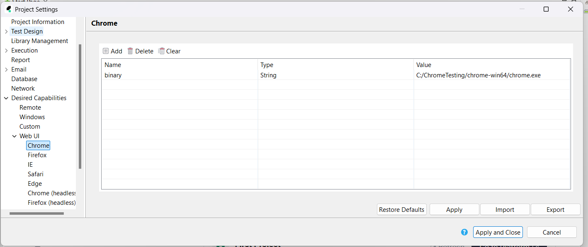
Task: Open the help question mark icon
Action: pos(464,232)
